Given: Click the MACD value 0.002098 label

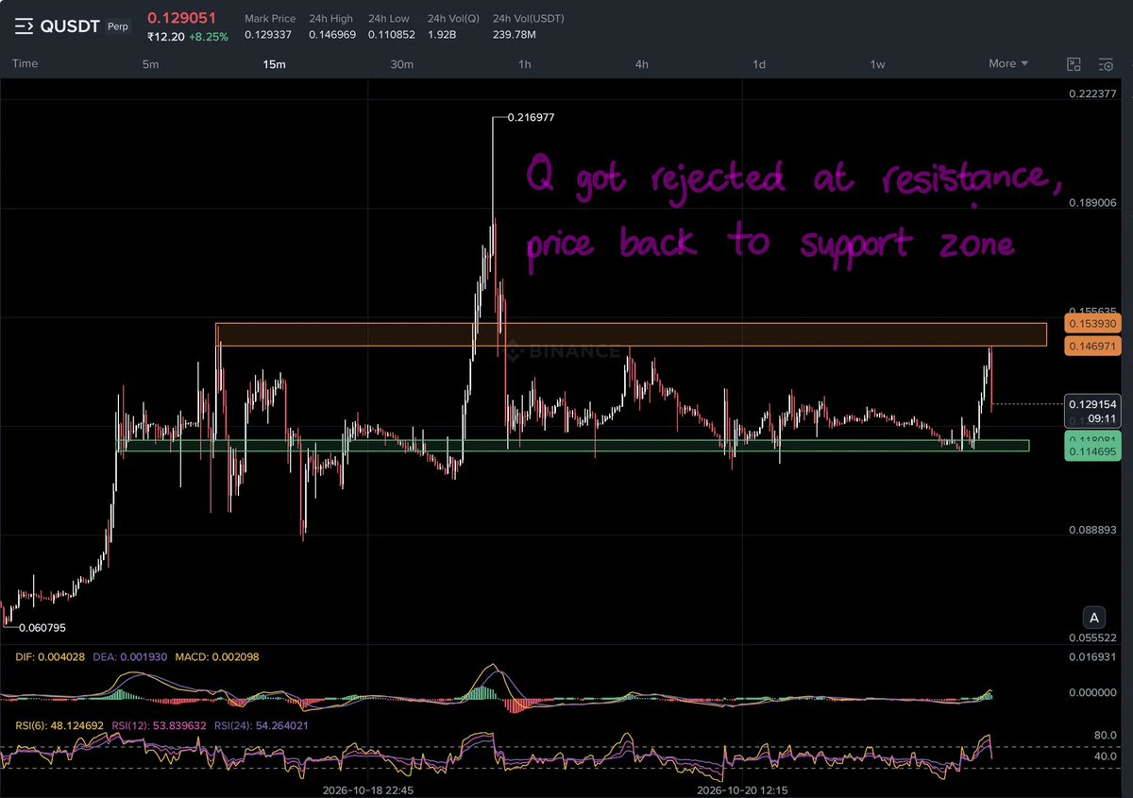Looking at the screenshot, I should [219, 656].
